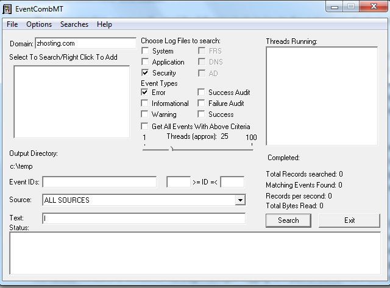This screenshot has width=390, height=288.
Task: Click the maximum ID range field
Action: point(232,182)
